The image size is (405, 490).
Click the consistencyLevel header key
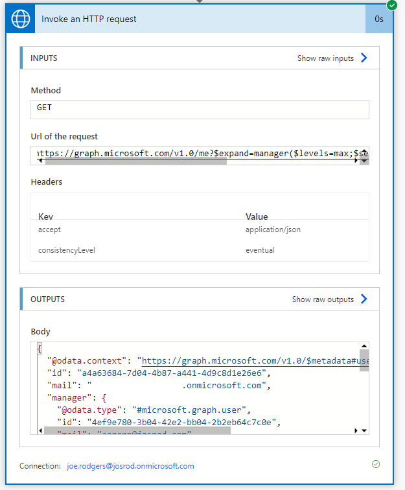67,250
